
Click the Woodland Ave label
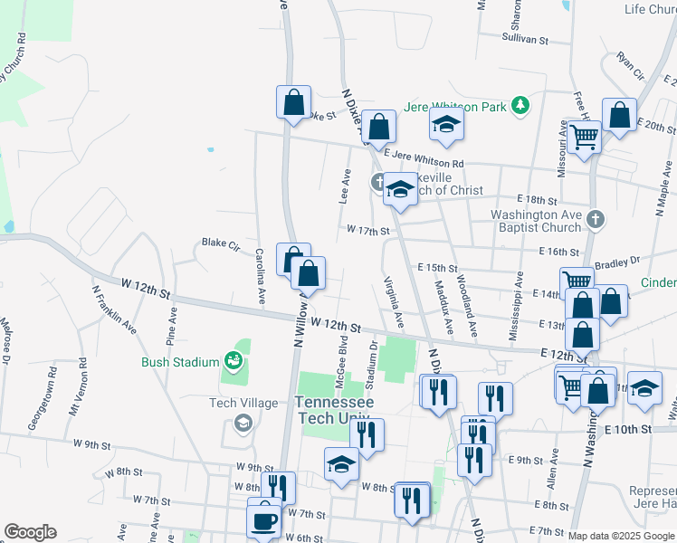pyautogui.click(x=467, y=306)
